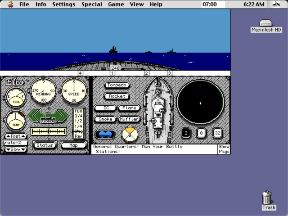Click the Speed gauge
The height and width of the screenshot is (216, 288).
74,91
